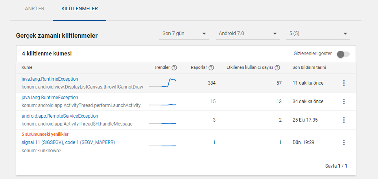Click the 15 reports value
The height and width of the screenshot is (179, 378).
[x=213, y=101]
